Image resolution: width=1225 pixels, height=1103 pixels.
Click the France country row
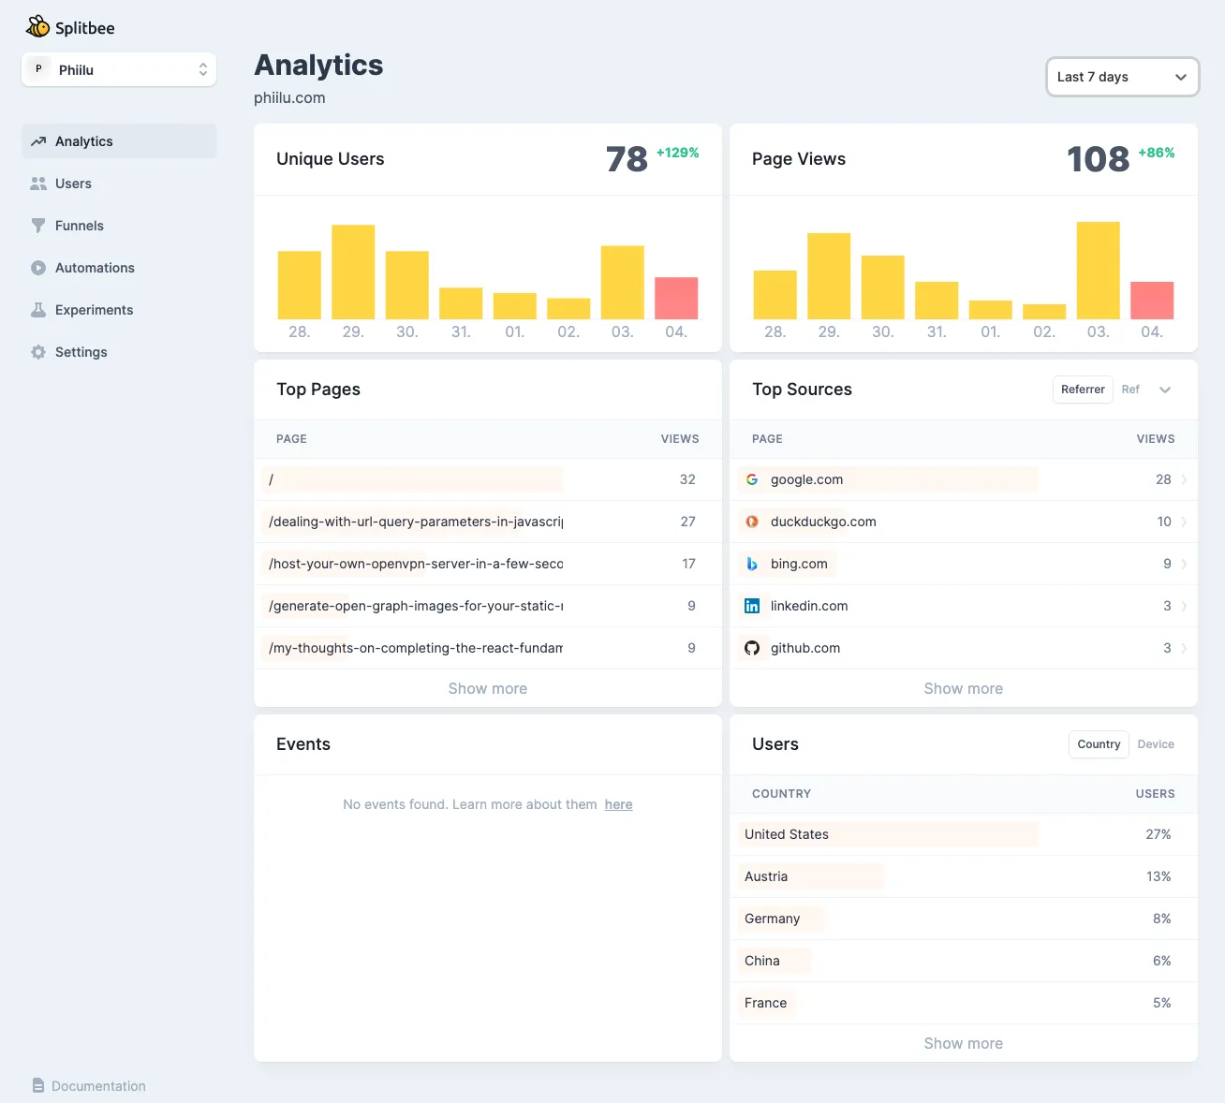[963, 1003]
